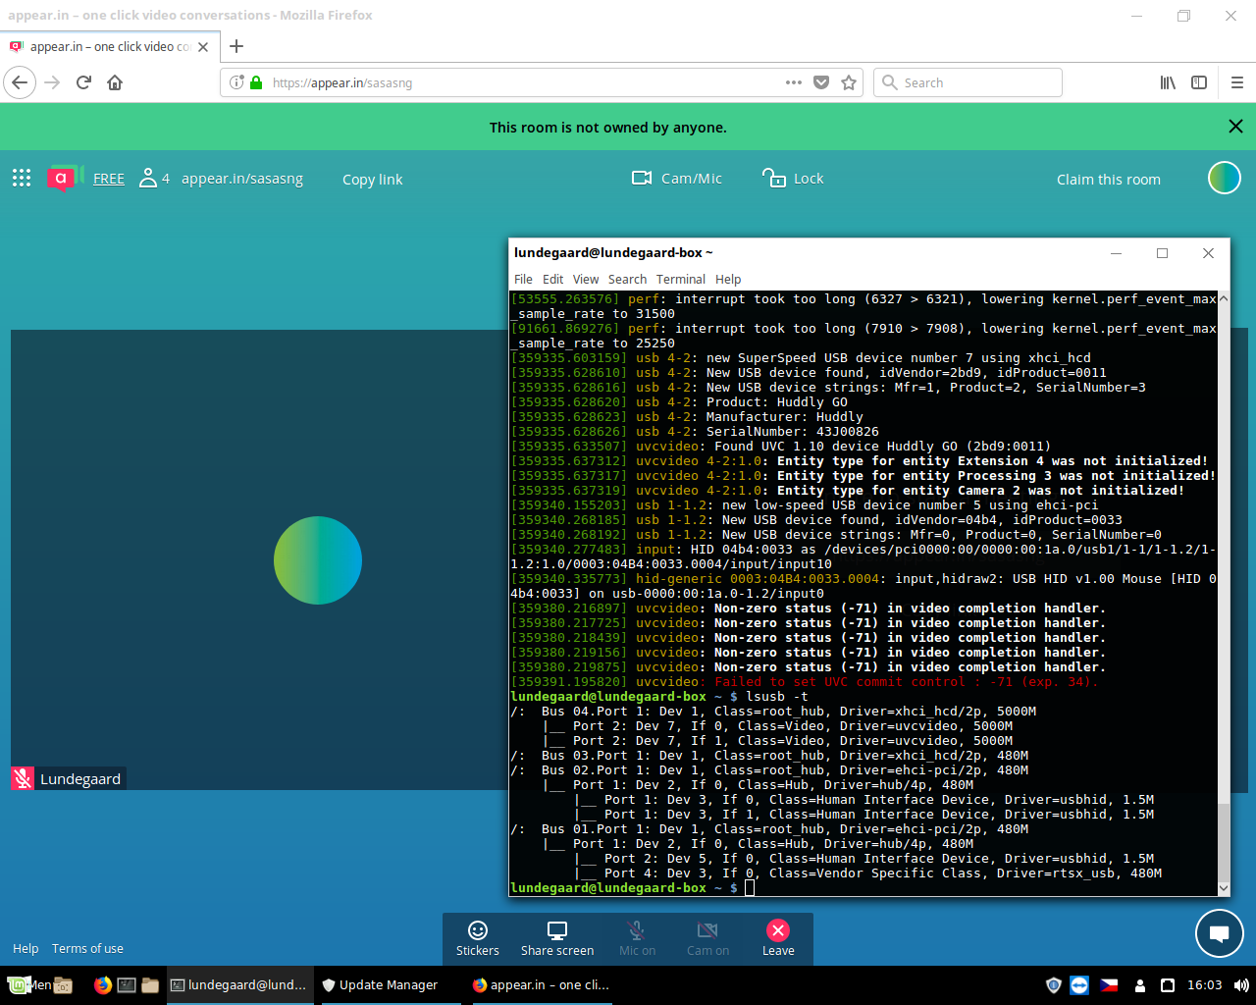Open a new browser tab
The image size is (1256, 1005).
point(236,46)
